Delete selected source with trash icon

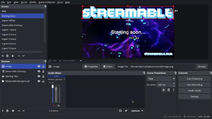(x=8, y=111)
